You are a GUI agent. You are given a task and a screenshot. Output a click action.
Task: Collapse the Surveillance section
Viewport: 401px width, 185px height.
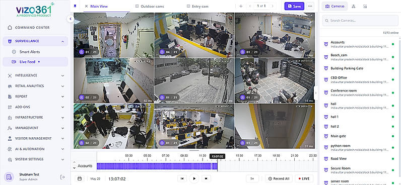pyautogui.click(x=62, y=41)
